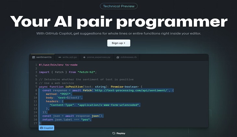This screenshot has height=137, width=237.
Task: Click the body `text=${text}` line
Action: click(x=64, y=97)
